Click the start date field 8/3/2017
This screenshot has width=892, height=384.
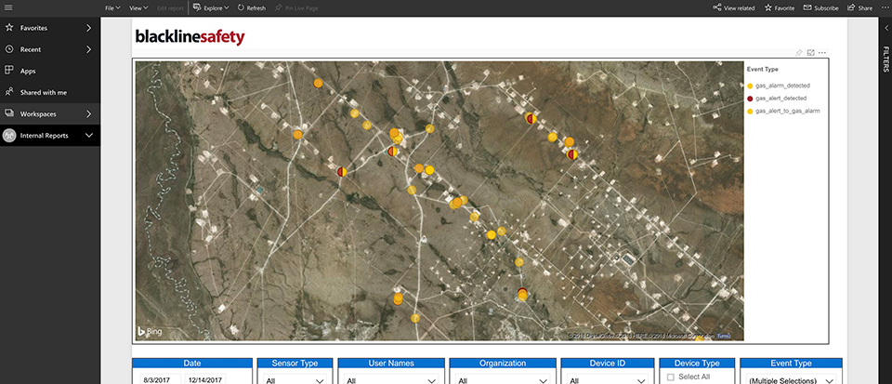pos(157,380)
